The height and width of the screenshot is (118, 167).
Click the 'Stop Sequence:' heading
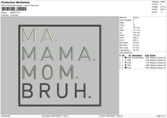tap(126, 53)
